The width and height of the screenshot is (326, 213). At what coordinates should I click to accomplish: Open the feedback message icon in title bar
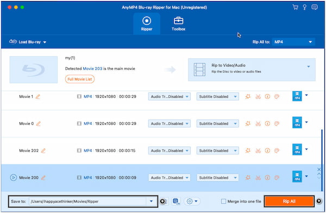(x=315, y=7)
